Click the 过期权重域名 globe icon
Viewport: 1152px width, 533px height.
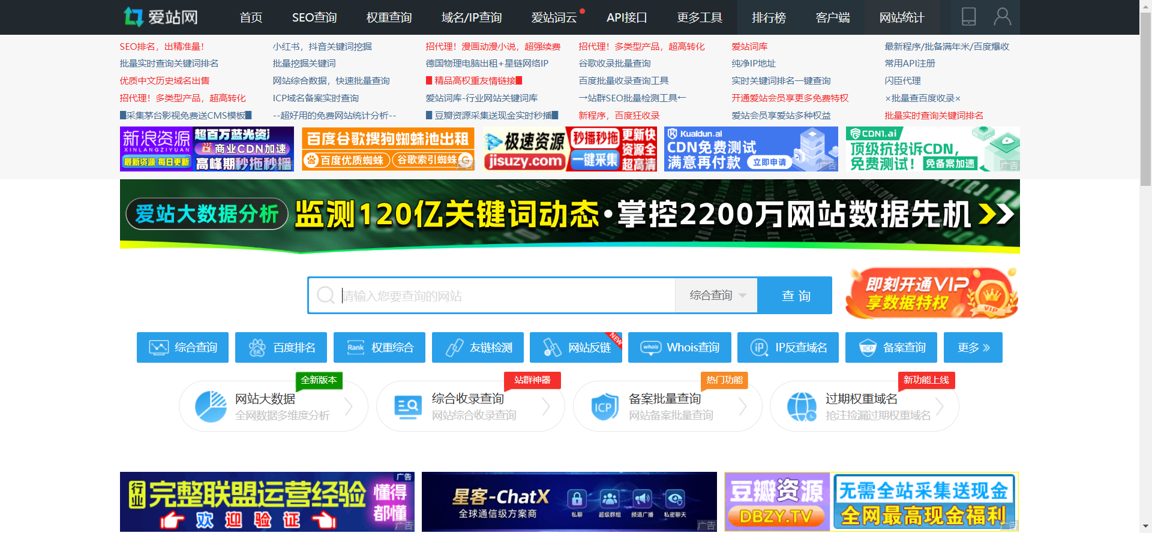coord(802,406)
